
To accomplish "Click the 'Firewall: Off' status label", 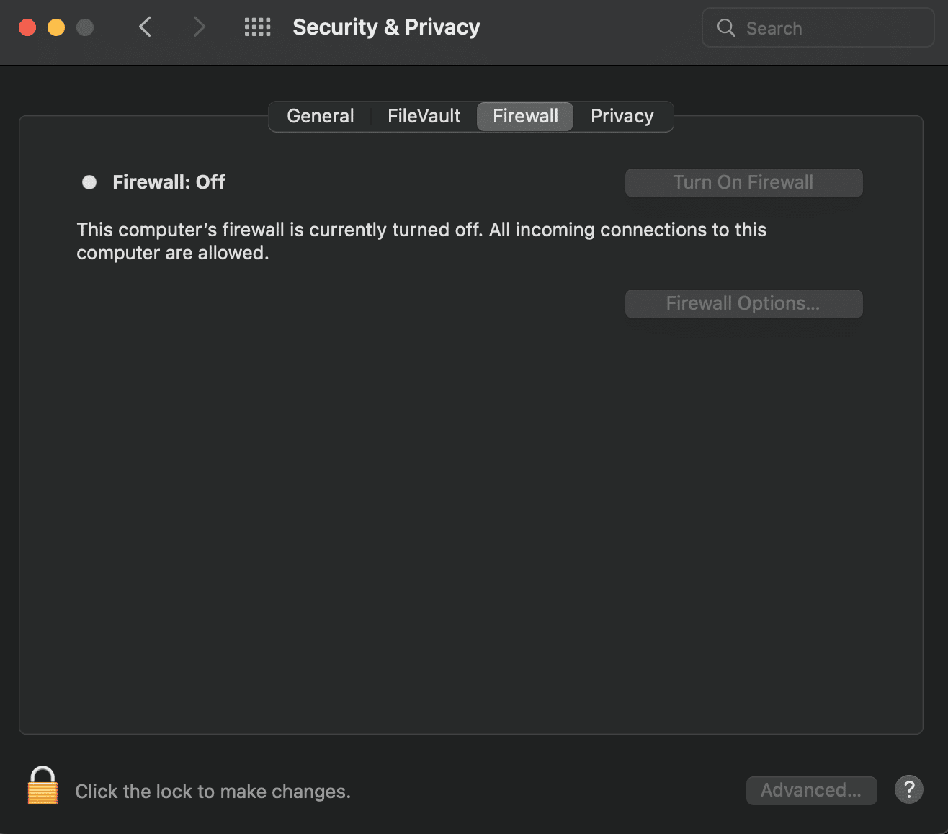I will pyautogui.click(x=169, y=182).
